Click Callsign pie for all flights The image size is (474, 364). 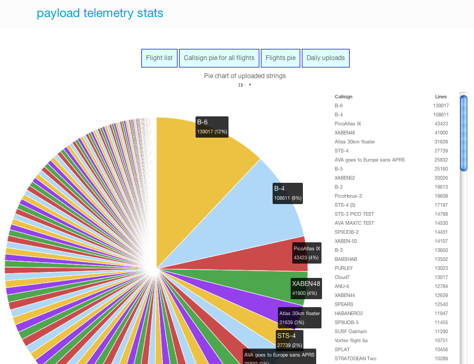pyautogui.click(x=219, y=58)
